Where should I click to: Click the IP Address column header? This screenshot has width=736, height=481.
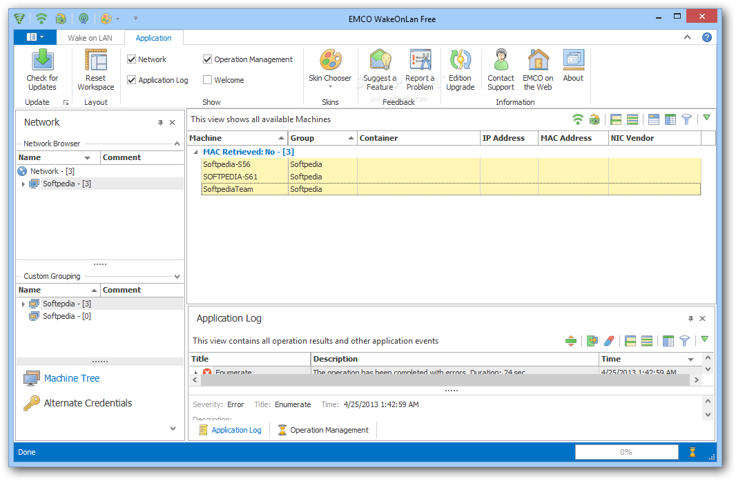[509, 138]
